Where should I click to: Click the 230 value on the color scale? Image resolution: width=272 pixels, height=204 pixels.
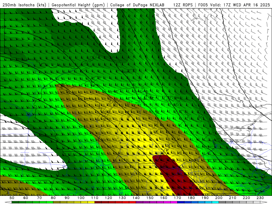[260, 198]
